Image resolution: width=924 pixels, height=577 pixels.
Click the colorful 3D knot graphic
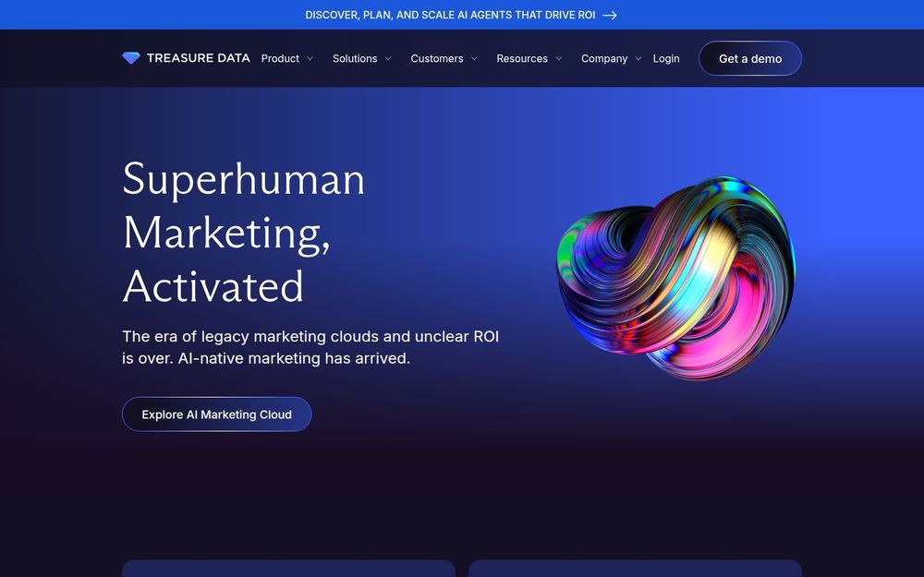pyautogui.click(x=676, y=278)
